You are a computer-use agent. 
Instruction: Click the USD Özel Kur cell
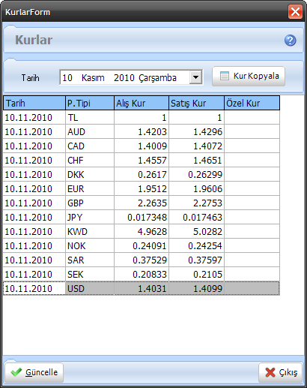pos(252,288)
